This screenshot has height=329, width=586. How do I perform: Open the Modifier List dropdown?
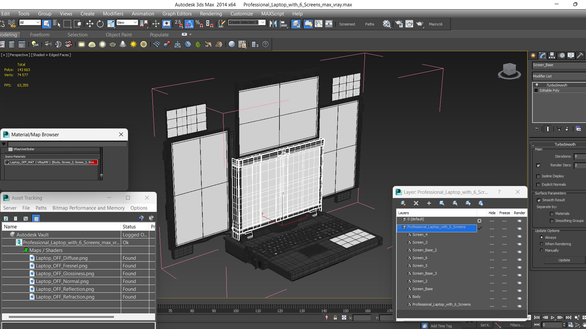click(x=559, y=76)
